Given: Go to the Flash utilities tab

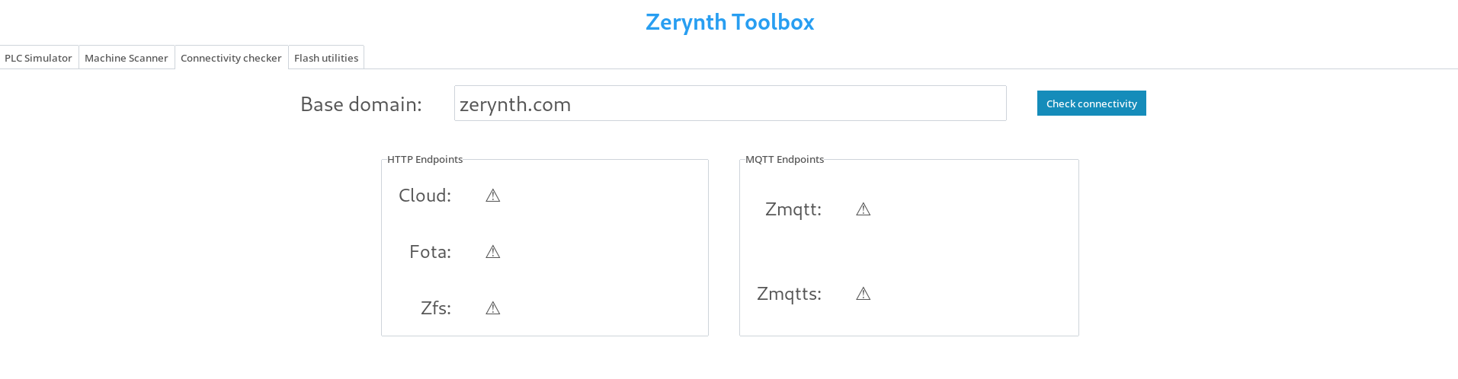Looking at the screenshot, I should 326,58.
